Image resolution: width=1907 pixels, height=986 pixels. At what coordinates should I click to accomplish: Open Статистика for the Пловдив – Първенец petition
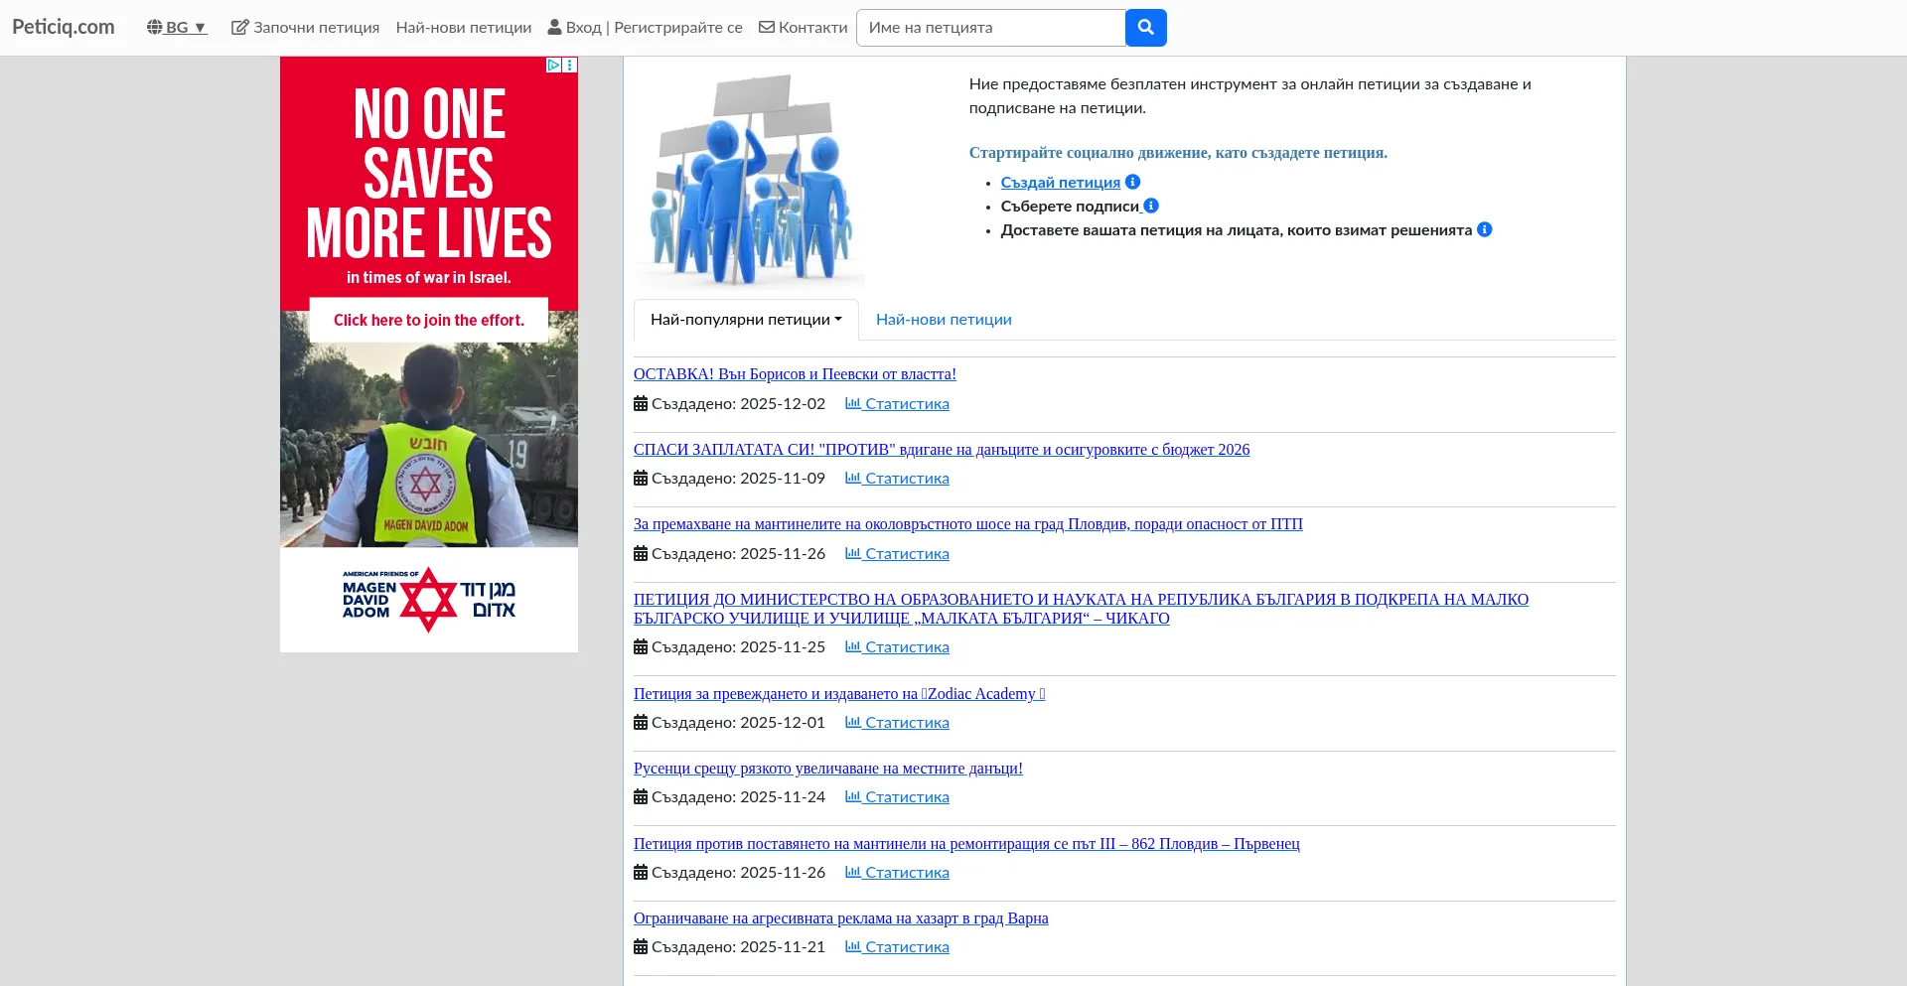[897, 873]
